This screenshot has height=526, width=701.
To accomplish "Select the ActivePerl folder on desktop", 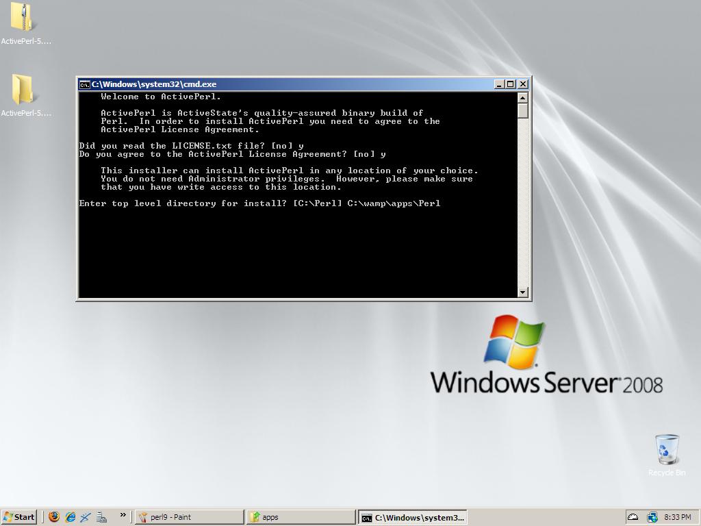I will coord(23,90).
